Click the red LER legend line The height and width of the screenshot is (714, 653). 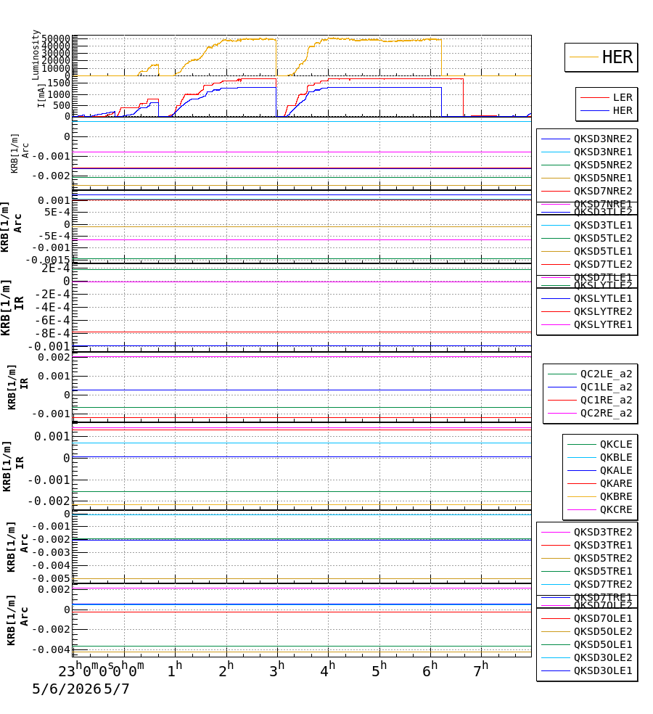(x=594, y=97)
